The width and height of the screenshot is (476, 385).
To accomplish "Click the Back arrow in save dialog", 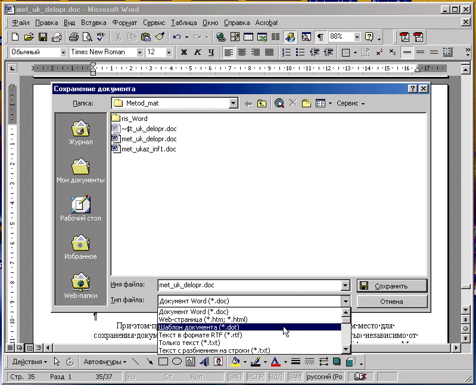I will (248, 104).
